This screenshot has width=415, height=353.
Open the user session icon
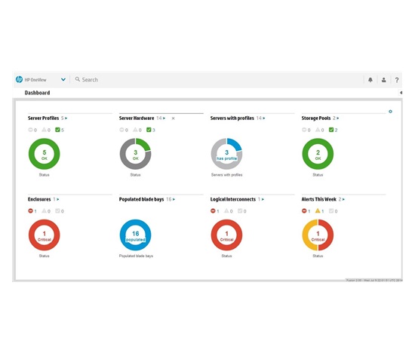[383, 80]
